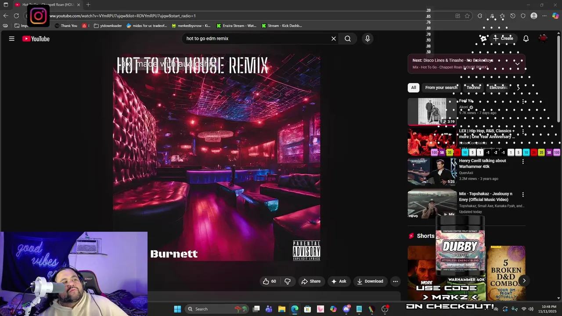This screenshot has width=562, height=316.
Task: Open Discord from the taskbar
Action: point(346,309)
